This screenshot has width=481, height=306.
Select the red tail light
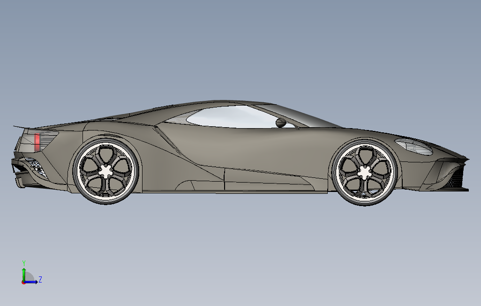pos(37,142)
